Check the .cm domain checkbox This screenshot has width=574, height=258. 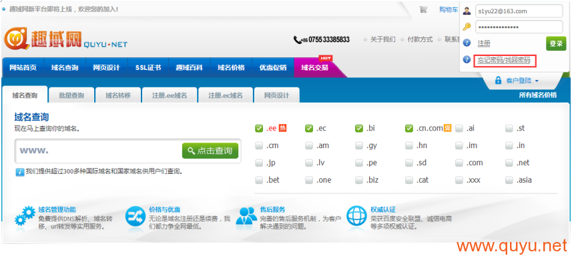pyautogui.click(x=259, y=146)
